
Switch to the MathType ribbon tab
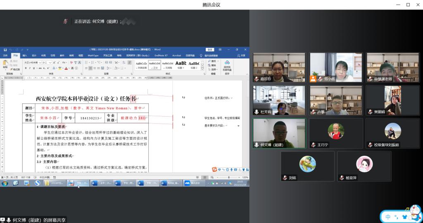(x=93, y=55)
